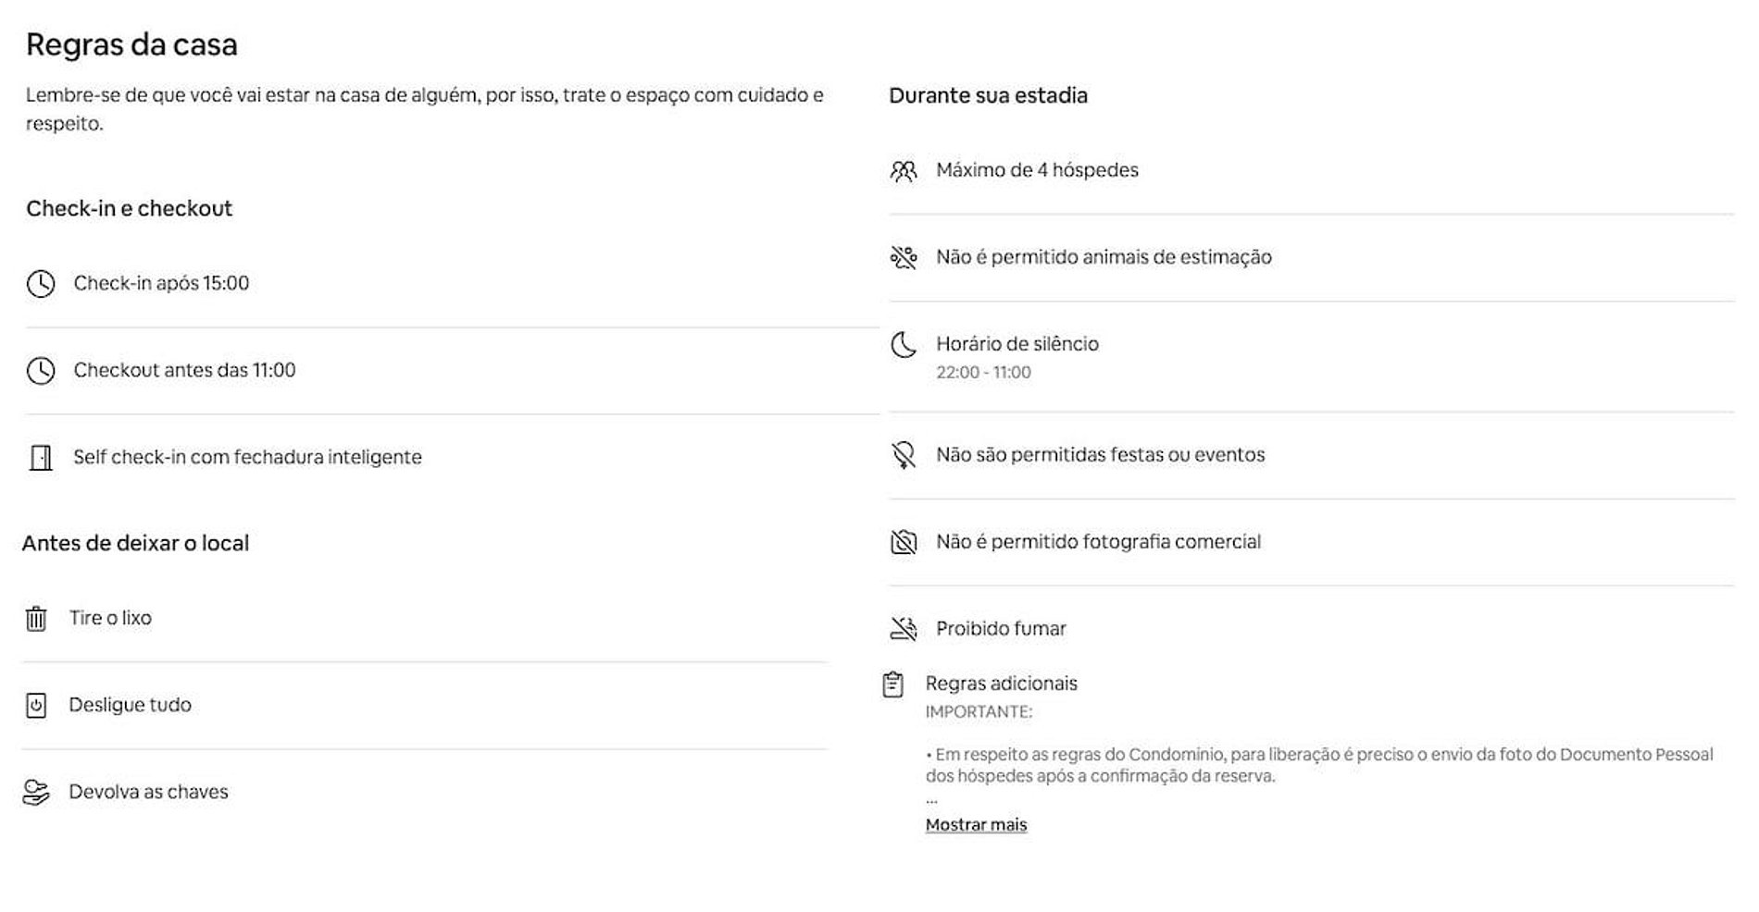Image resolution: width=1759 pixels, height=912 pixels.
Task: Click the hand with keys icon
Action: pos(36,793)
